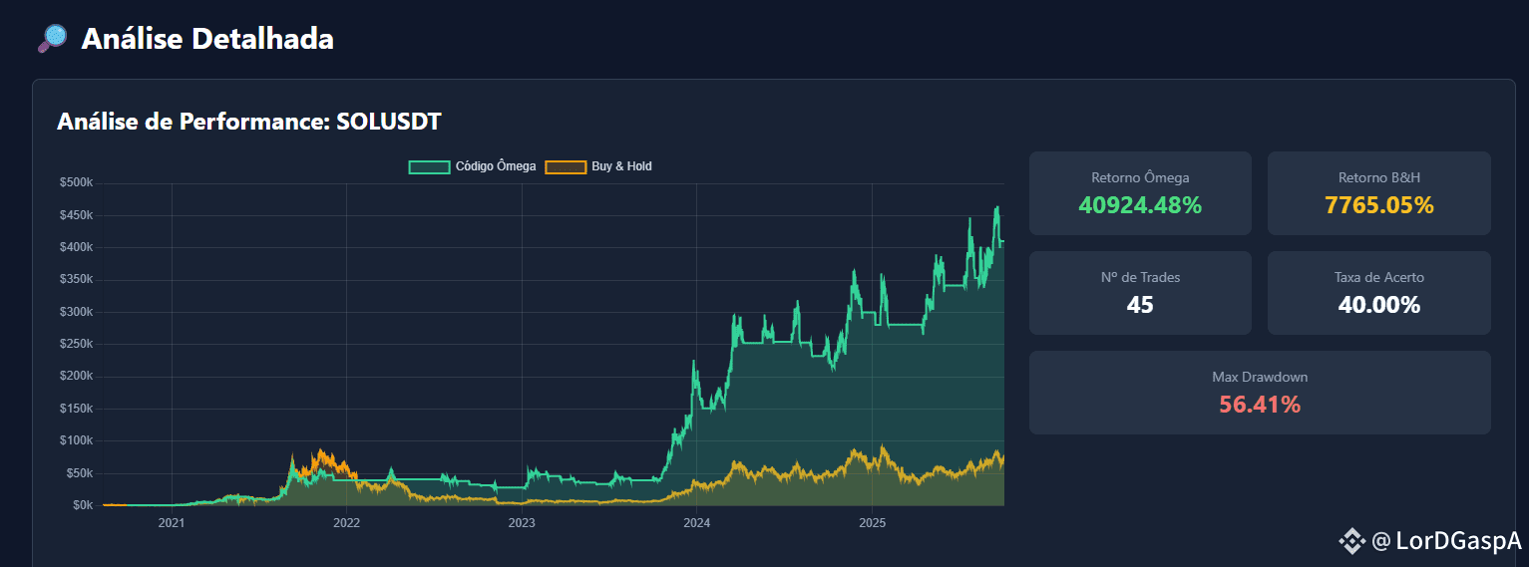The height and width of the screenshot is (567, 1529).
Task: Click the Binance logo icon in watermark
Action: pos(1351,542)
